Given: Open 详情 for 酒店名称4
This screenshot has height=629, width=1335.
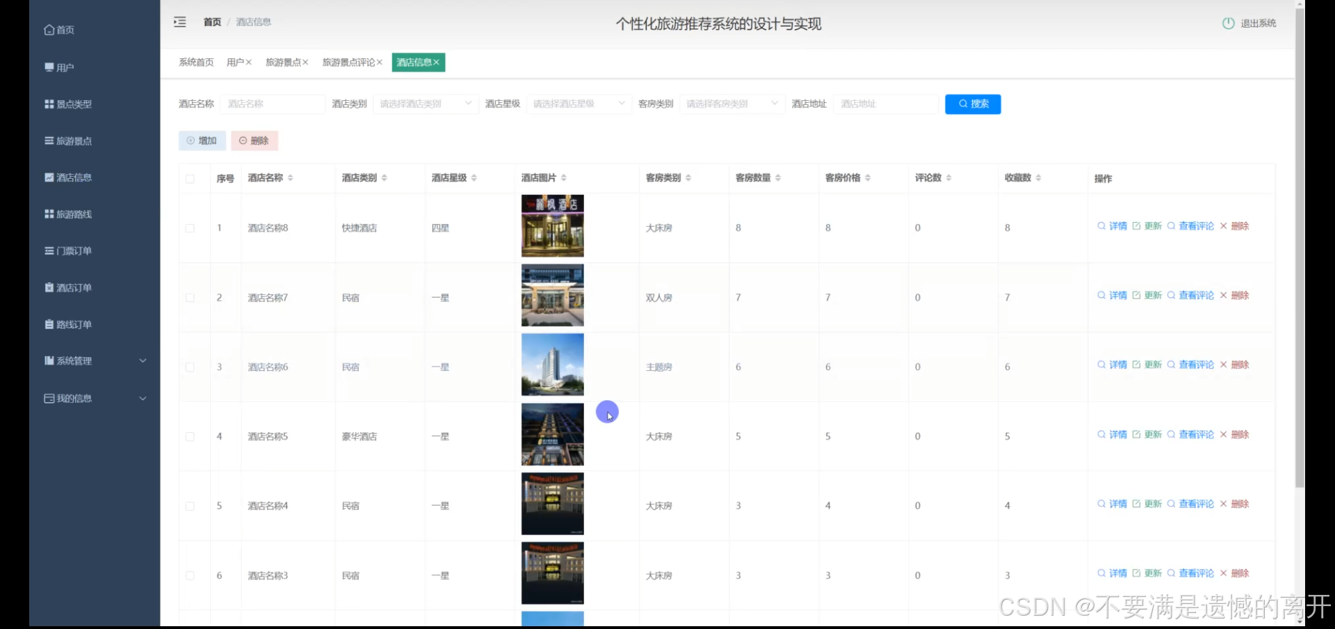Looking at the screenshot, I should [x=1112, y=504].
